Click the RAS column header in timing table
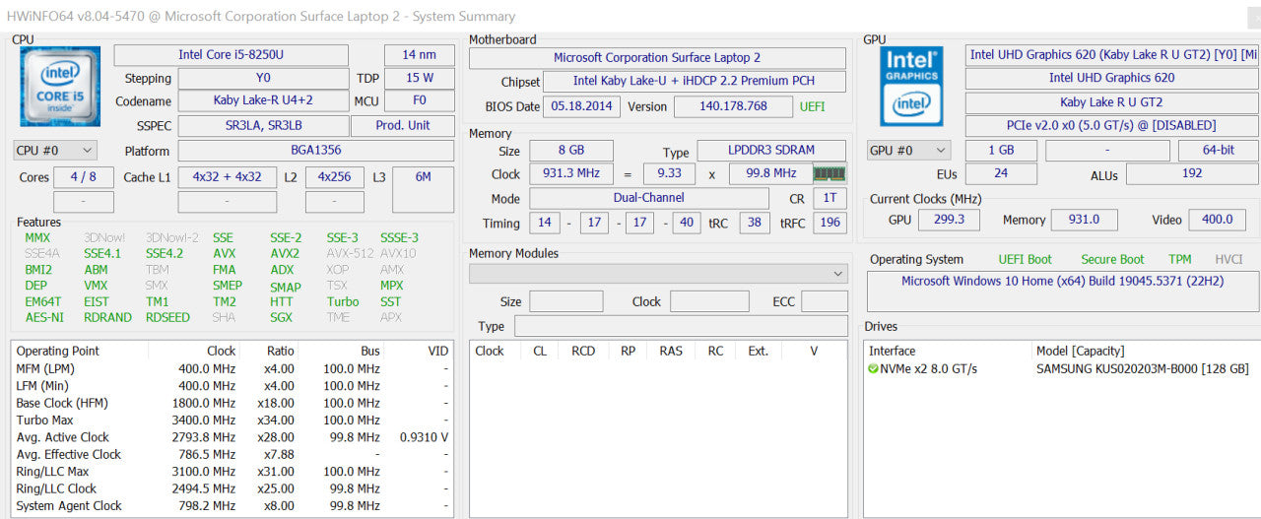The height and width of the screenshot is (519, 1261). click(671, 351)
